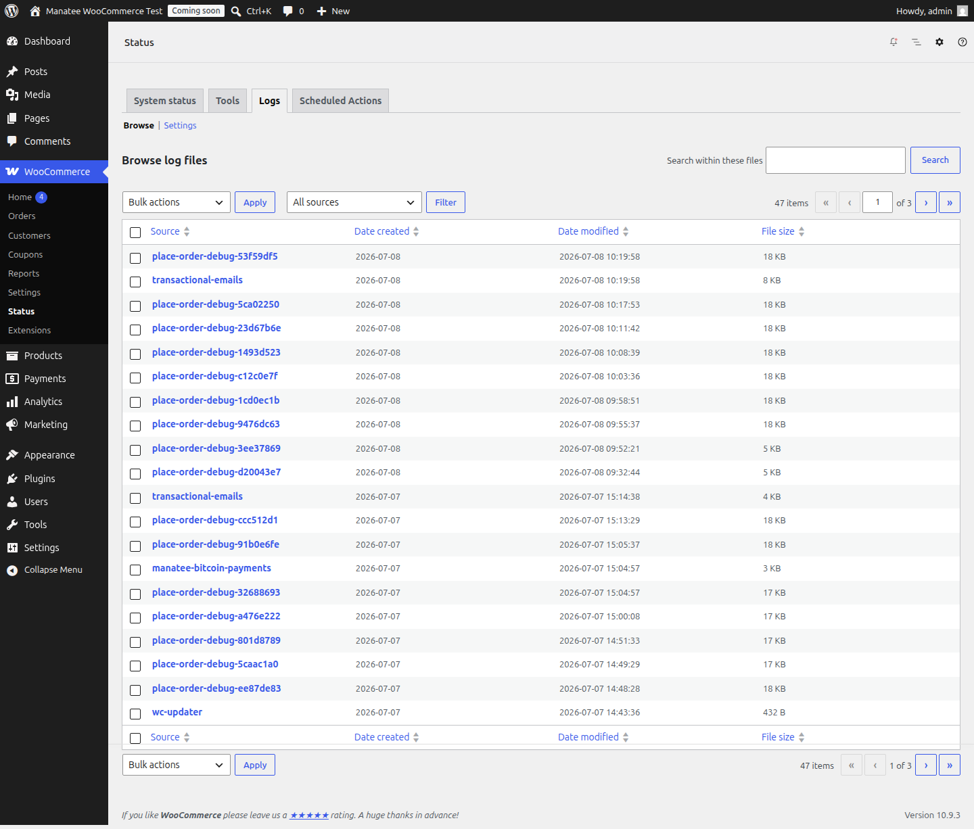The image size is (974, 829).
Task: Open the activity panel lines icon
Action: click(x=917, y=42)
